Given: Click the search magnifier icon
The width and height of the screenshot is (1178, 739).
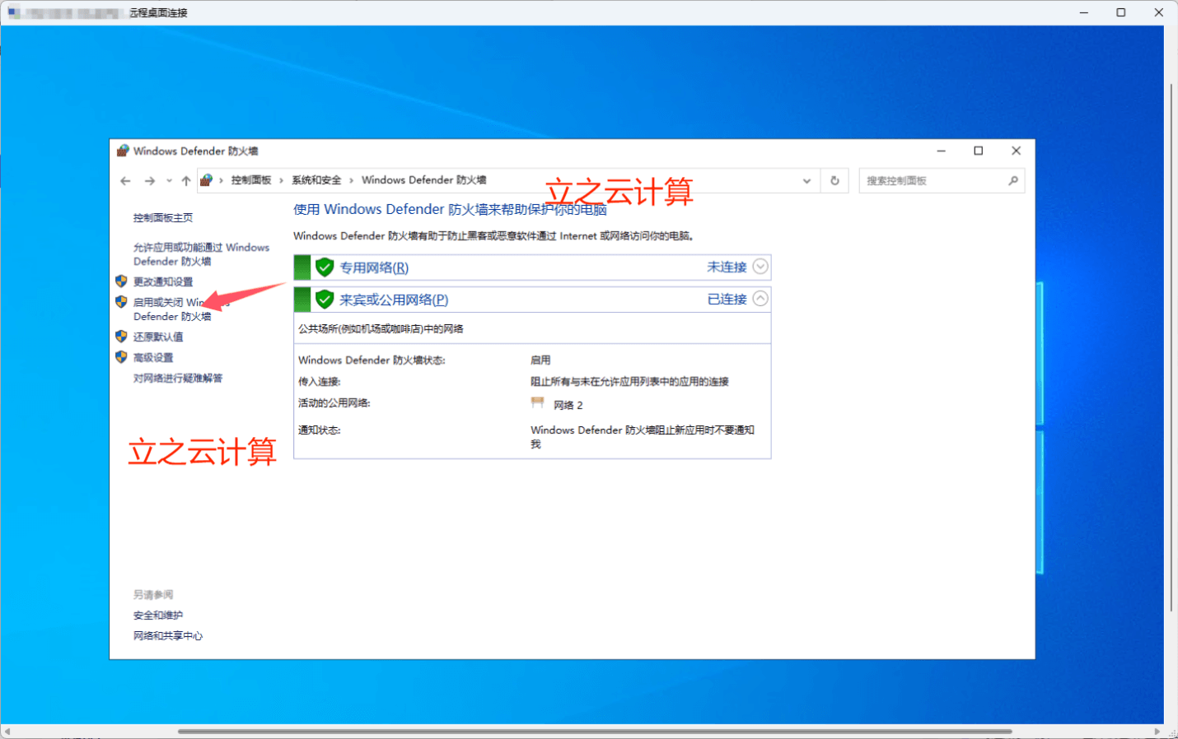Looking at the screenshot, I should point(1013,181).
